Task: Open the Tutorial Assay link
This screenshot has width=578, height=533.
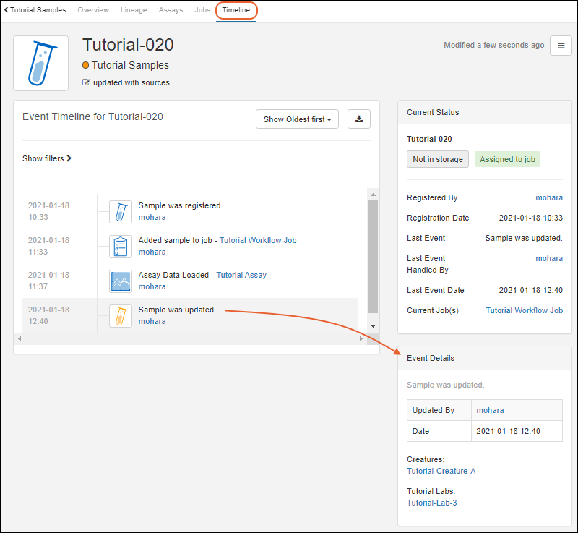Action: 241,275
